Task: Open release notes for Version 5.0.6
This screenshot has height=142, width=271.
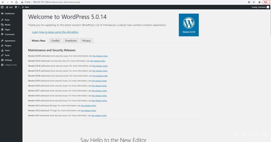Action: pyautogui.click(x=99, y=96)
